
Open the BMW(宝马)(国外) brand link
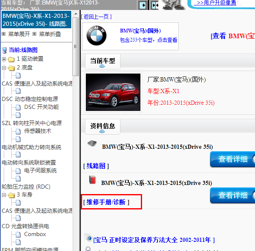pyautogui.click(x=140, y=31)
